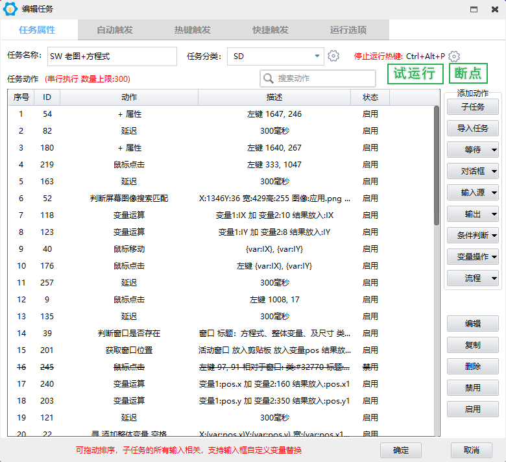Open the 运行选项 tab
The width and height of the screenshot is (506, 462).
(348, 30)
